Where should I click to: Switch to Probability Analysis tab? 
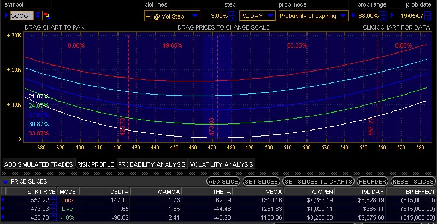[x=152, y=164]
